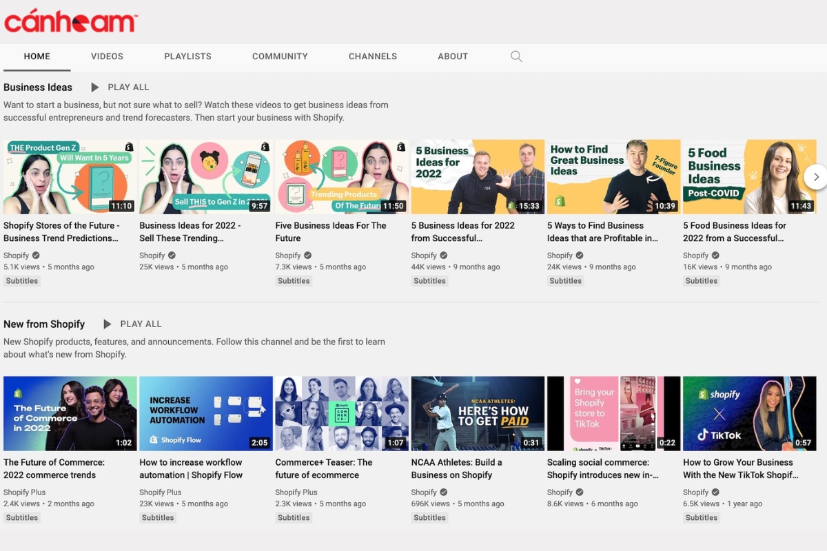Image resolution: width=827 pixels, height=551 pixels.
Task: Go to the COMMUNITY tab
Action: point(280,56)
